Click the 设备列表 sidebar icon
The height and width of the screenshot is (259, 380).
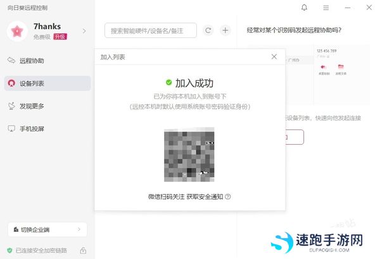point(11,83)
